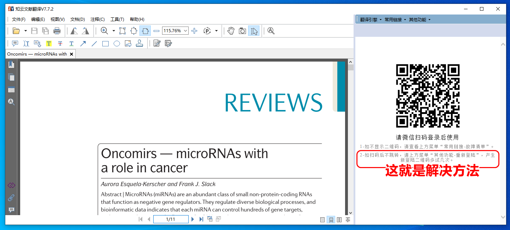Rotate page clockwise icon
The image size is (510, 230).
[x=85, y=31]
